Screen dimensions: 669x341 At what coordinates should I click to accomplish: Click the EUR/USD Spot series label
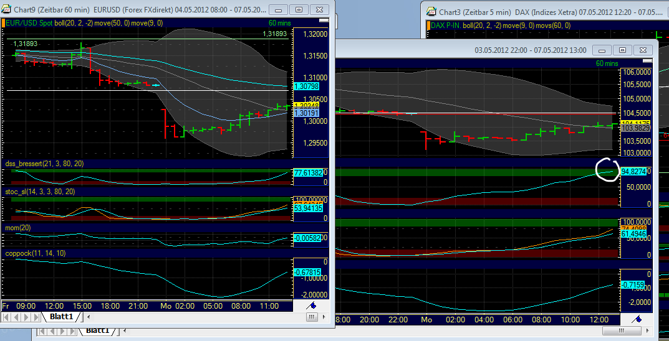click(x=29, y=24)
